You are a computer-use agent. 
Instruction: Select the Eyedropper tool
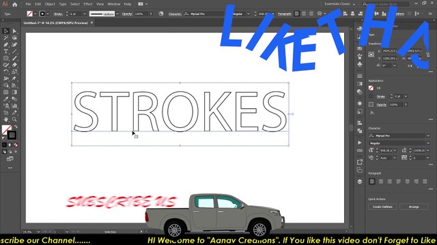pos(6,99)
